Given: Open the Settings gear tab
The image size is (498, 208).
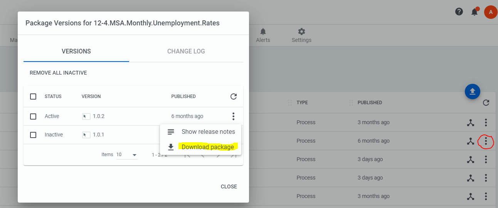Looking at the screenshot, I should point(301,35).
